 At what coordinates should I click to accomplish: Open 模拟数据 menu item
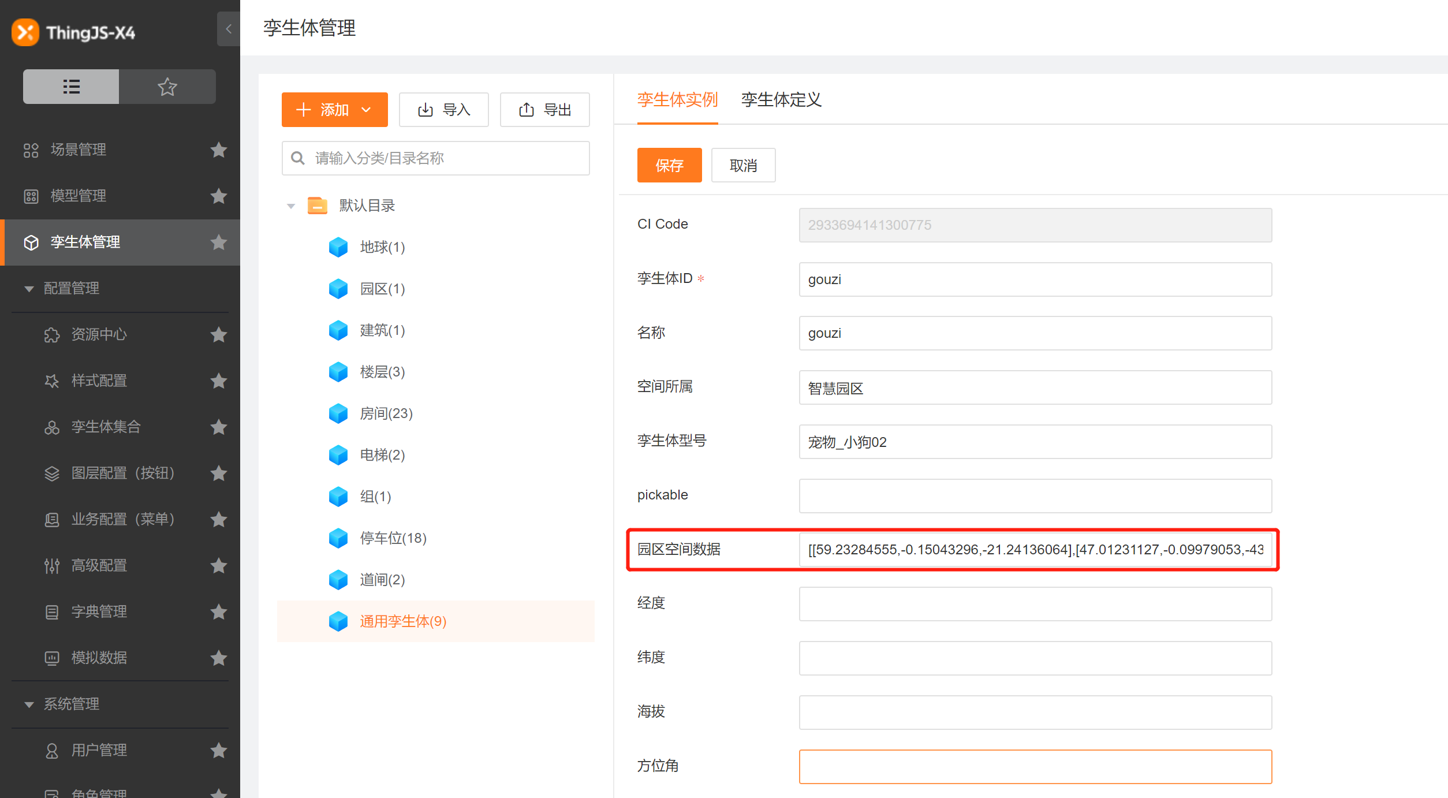(x=99, y=658)
